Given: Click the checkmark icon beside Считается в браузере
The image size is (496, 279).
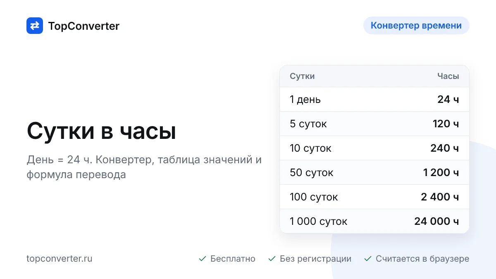Looking at the screenshot, I should coord(368,259).
